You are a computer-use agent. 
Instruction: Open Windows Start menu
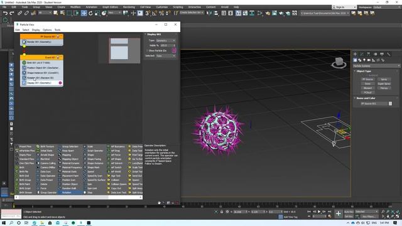pos(4,223)
